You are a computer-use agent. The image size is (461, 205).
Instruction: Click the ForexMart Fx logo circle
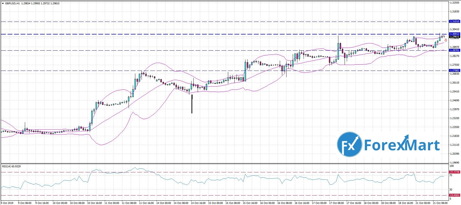[x=349, y=144]
